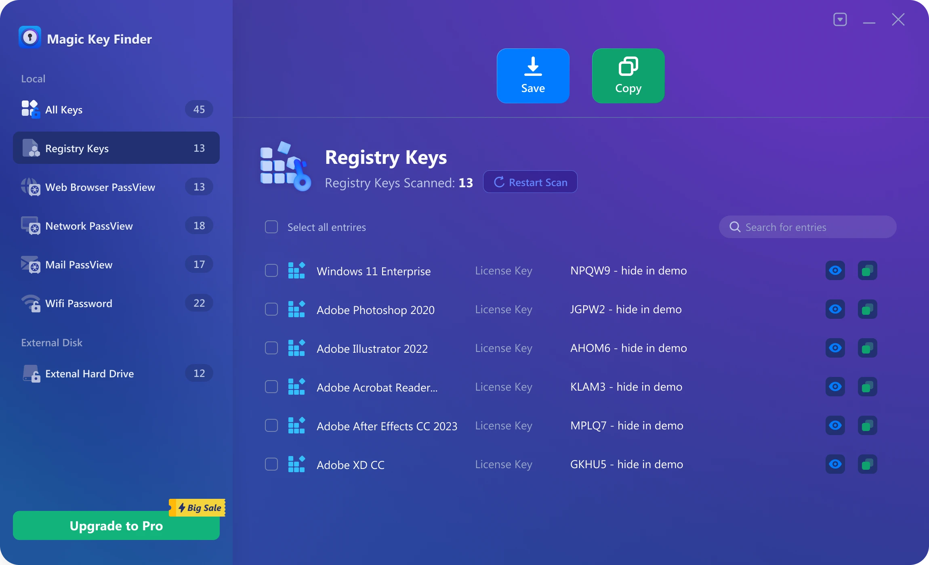Select the Web Browser PassView sidebar icon
The width and height of the screenshot is (929, 565).
click(30, 187)
